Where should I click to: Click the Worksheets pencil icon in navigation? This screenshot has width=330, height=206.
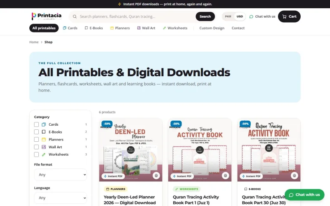164,28
